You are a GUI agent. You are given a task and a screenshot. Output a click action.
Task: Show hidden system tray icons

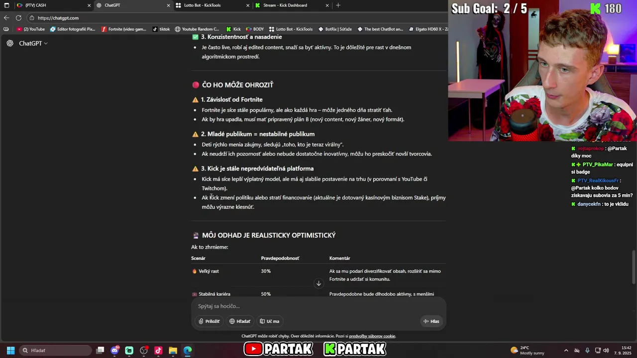pyautogui.click(x=566, y=351)
